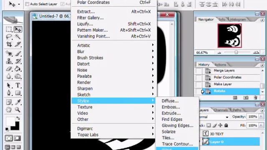The width and height of the screenshot is (267, 150).
Task: Select the Move tool
Action: (x=18, y=29)
